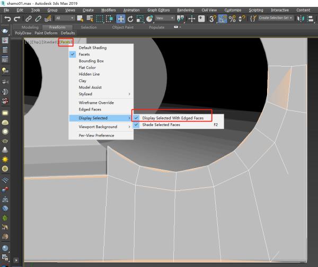This screenshot has width=318, height=267.
Task: Click the red and blue linked spheres icon
Action: tap(5, 190)
